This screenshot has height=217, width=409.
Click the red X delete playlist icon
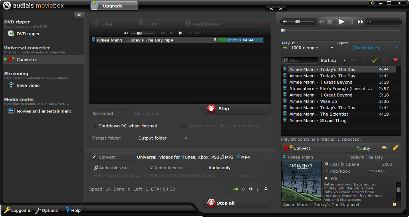(395, 61)
